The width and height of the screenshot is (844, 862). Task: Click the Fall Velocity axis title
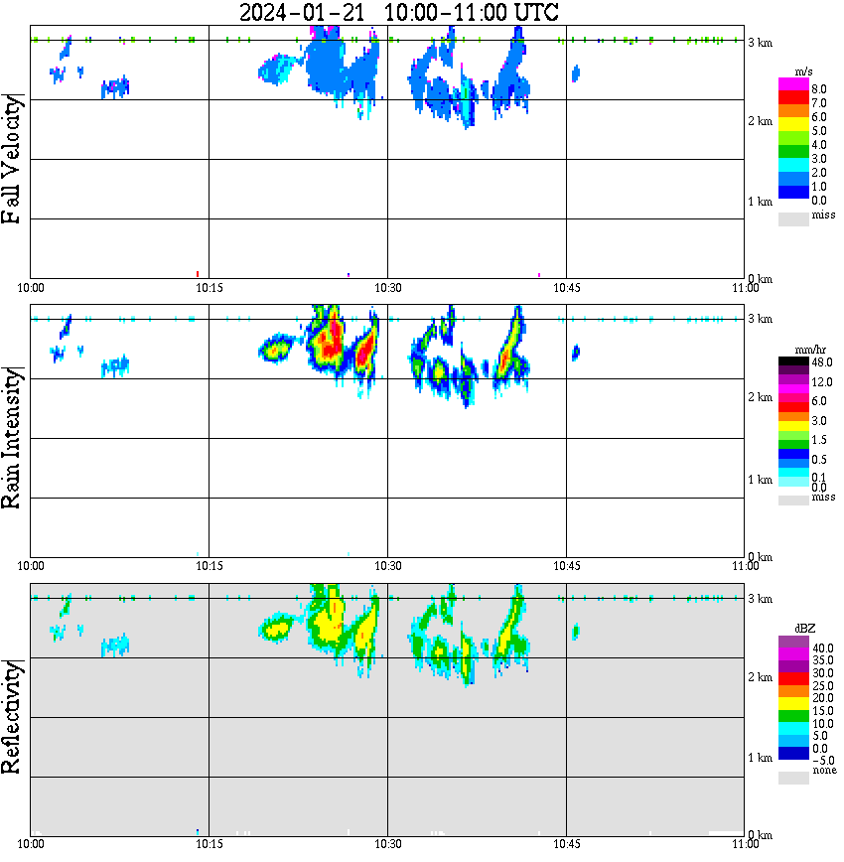click(12, 159)
